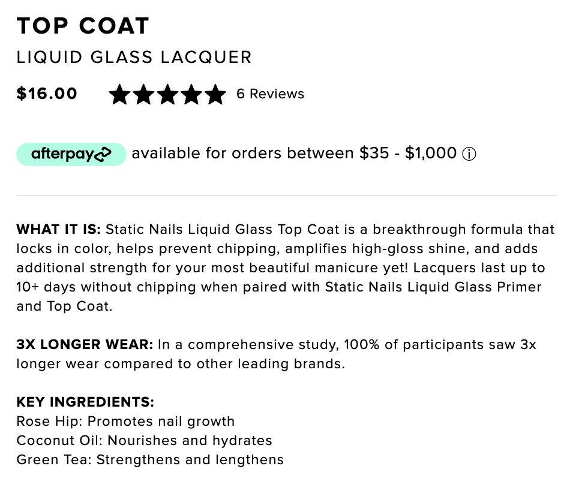
Task: Click the $35 - $1,000 order range
Action: (x=408, y=153)
